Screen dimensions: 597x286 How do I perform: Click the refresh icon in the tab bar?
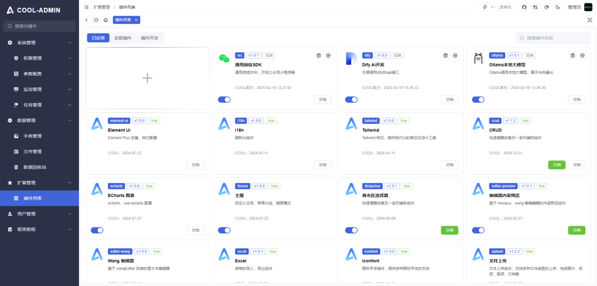pos(96,20)
